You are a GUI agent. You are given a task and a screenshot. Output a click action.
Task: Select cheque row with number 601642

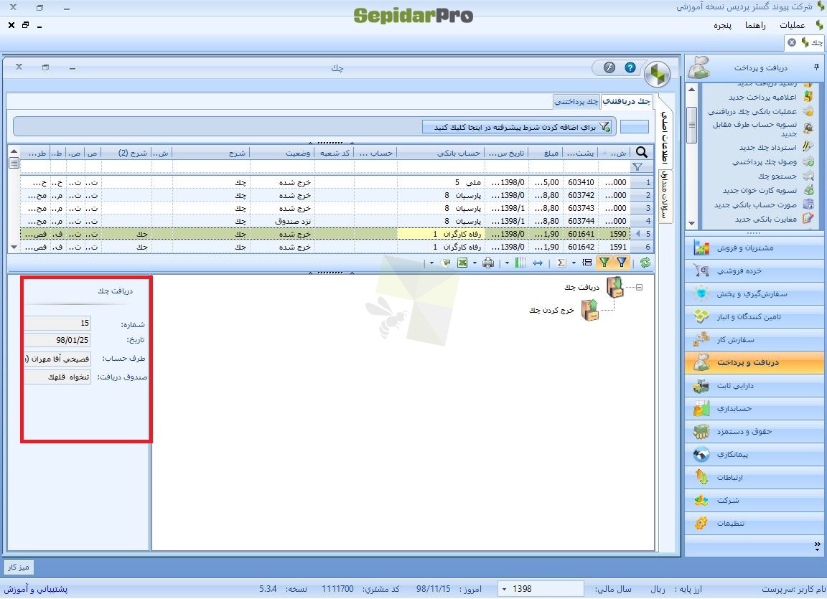tap(325, 247)
